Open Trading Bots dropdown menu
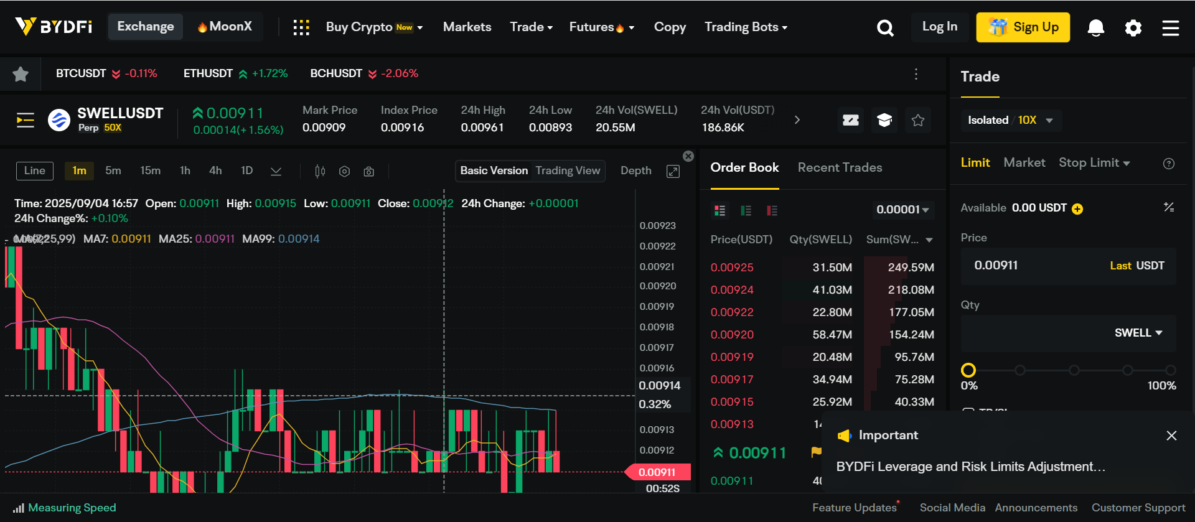 746,27
